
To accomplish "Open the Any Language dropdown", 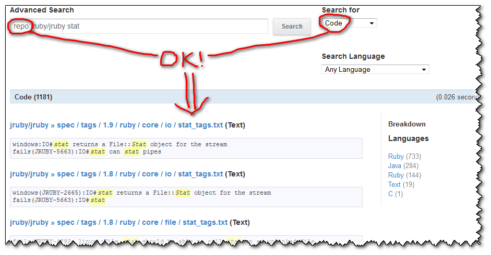I will click(x=375, y=69).
